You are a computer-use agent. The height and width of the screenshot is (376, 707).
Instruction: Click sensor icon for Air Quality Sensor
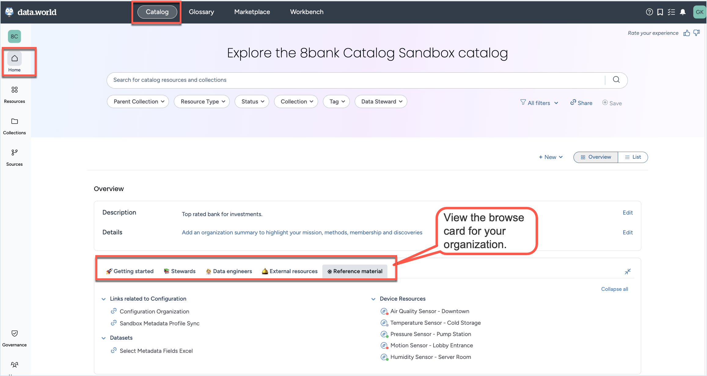coord(384,311)
